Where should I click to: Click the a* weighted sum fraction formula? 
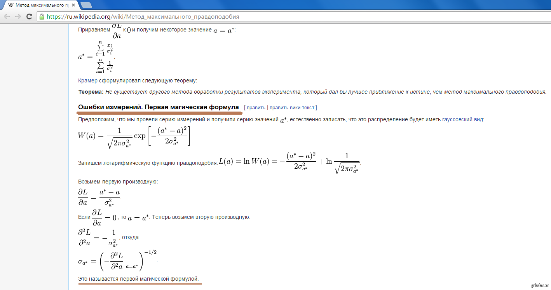[96, 57]
